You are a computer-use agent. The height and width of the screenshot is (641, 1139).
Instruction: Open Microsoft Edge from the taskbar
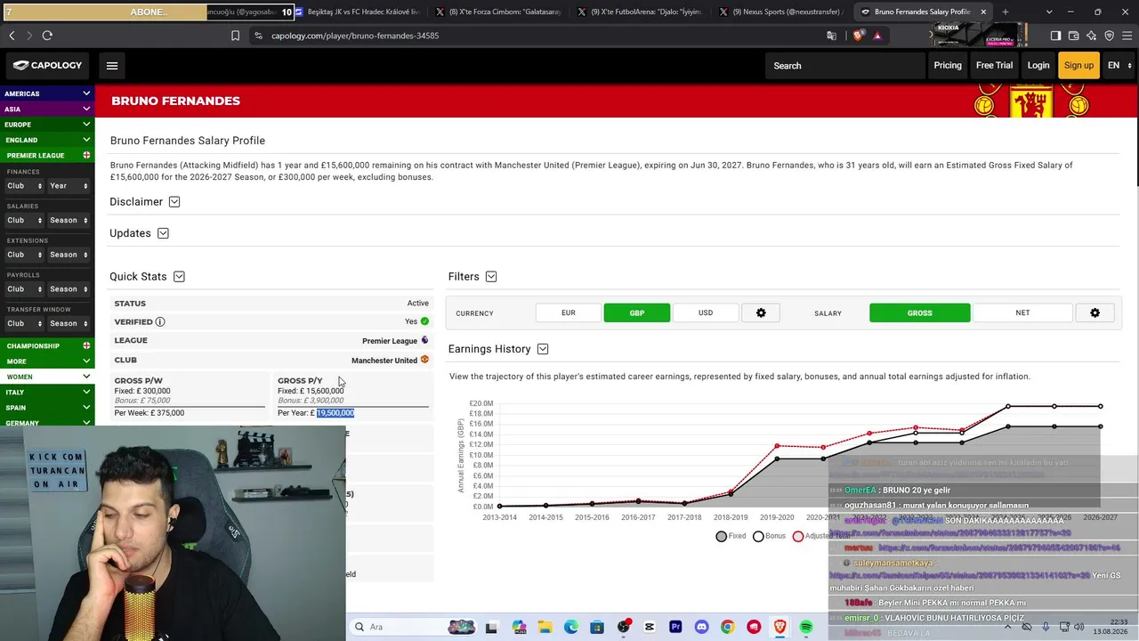[x=570, y=627]
